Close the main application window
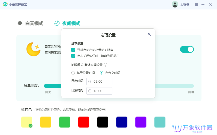Screen dimensions: 217x135 pos(211,5)
